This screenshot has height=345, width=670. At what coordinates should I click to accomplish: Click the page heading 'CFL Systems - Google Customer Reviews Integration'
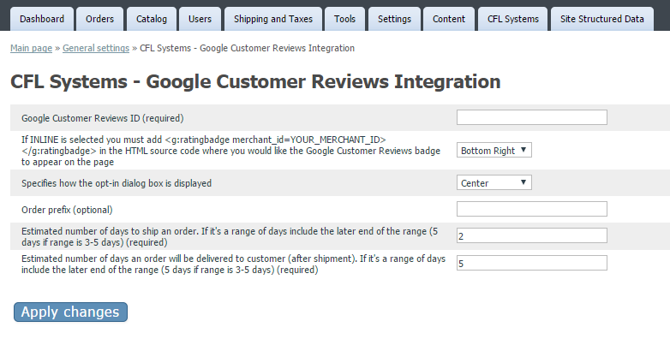[x=255, y=81]
